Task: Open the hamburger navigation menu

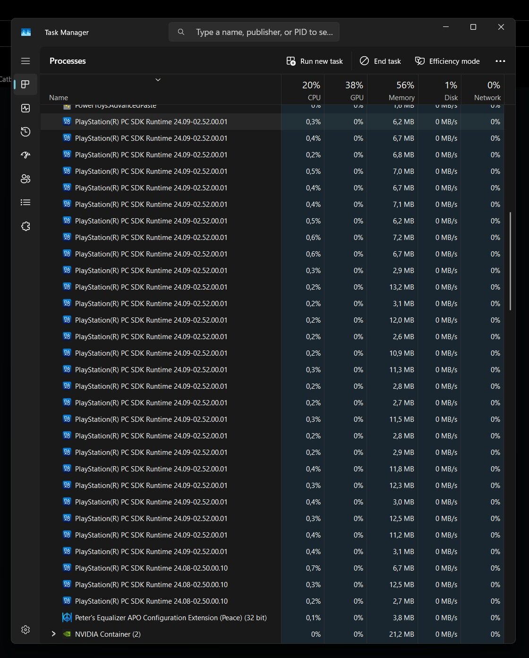Action: pos(26,61)
